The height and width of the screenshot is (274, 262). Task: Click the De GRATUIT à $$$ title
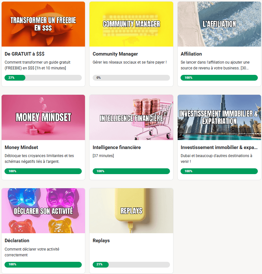tap(24, 54)
